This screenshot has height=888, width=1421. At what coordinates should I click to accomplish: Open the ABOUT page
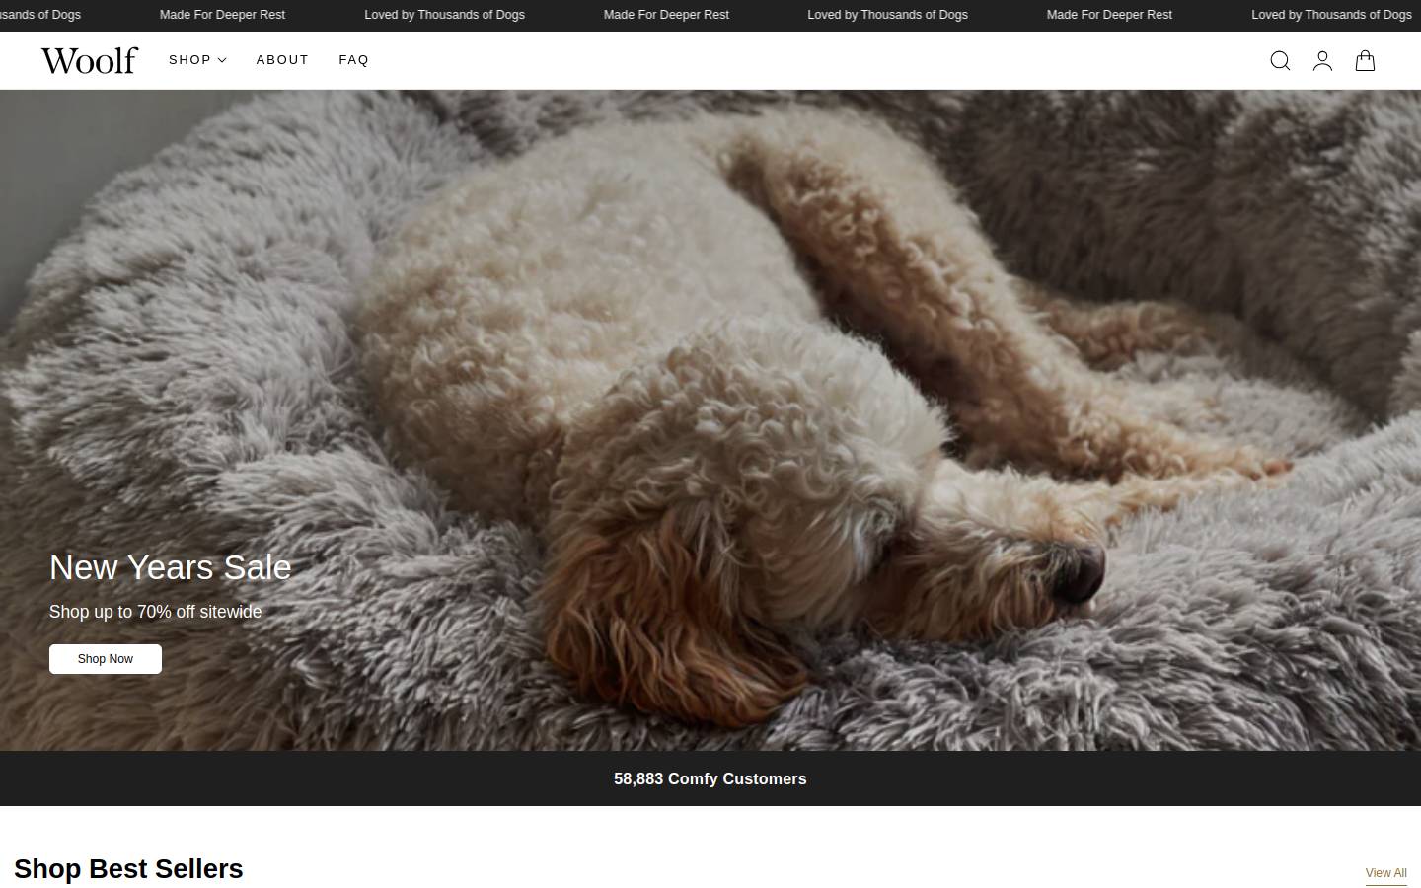[282, 60]
